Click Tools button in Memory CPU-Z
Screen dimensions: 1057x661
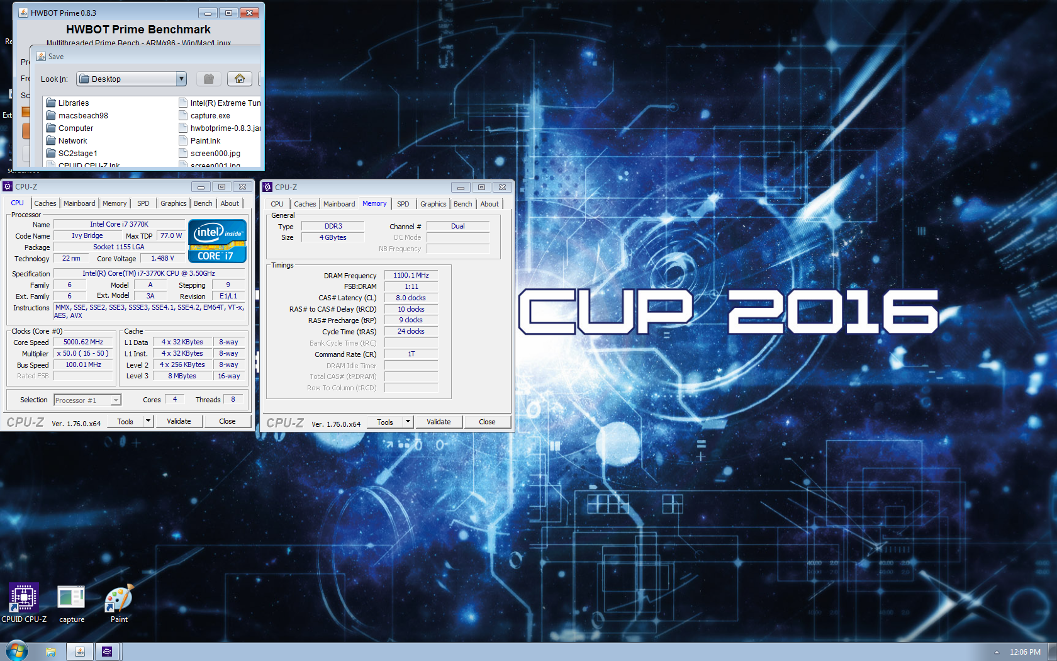pyautogui.click(x=385, y=422)
